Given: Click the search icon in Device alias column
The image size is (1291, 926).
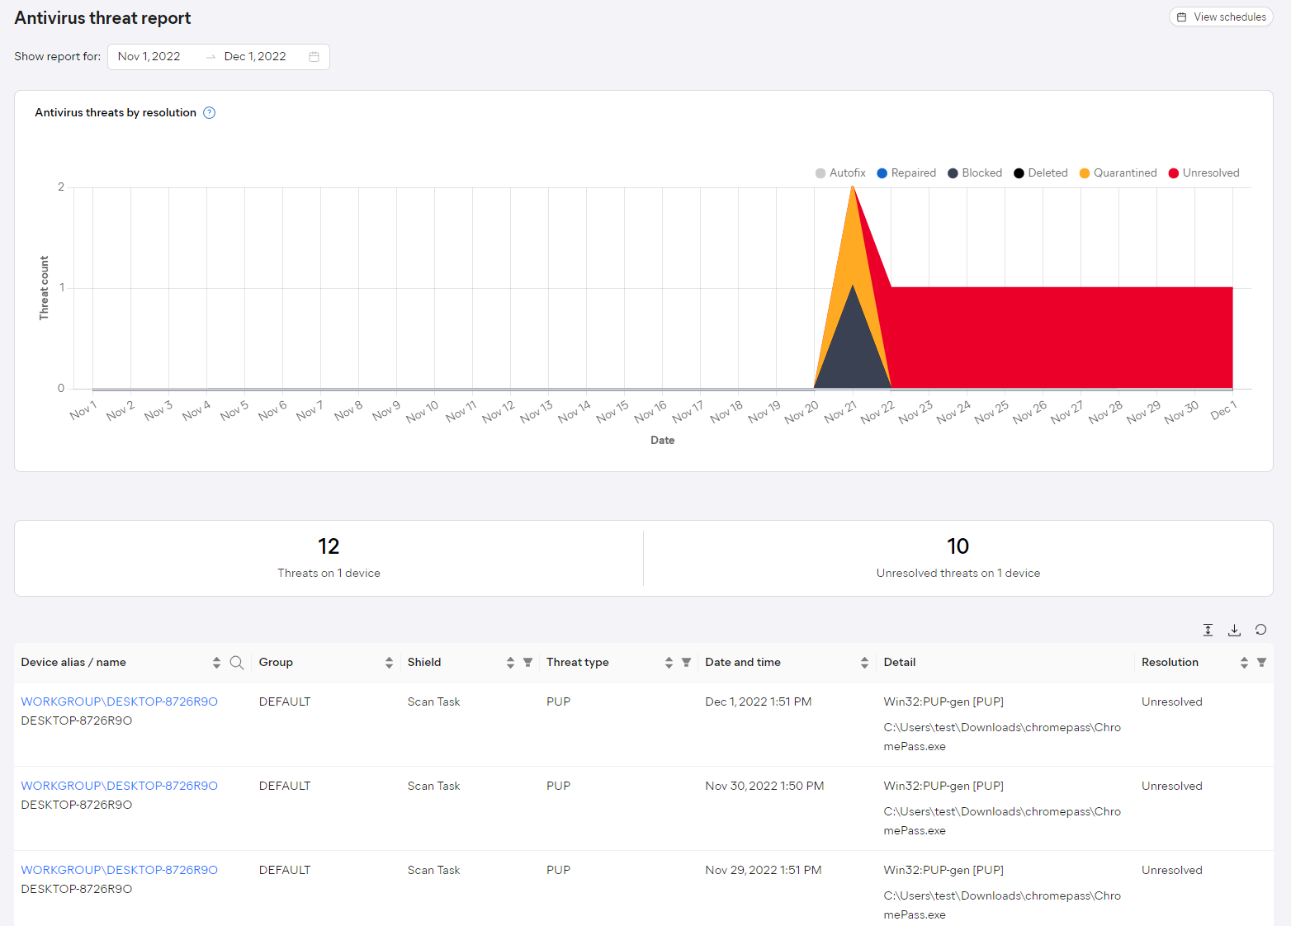Looking at the screenshot, I should click(237, 663).
